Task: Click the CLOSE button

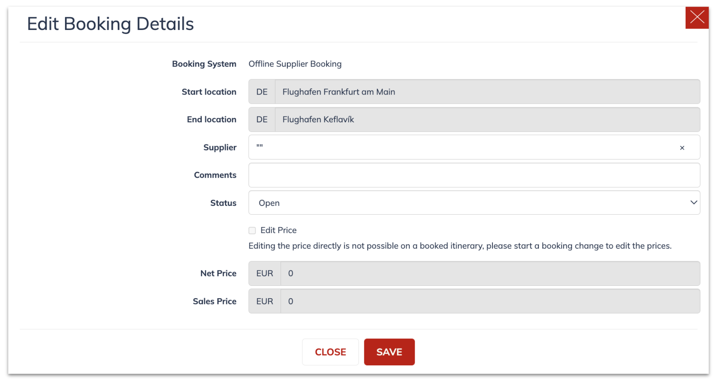Action: coord(330,352)
